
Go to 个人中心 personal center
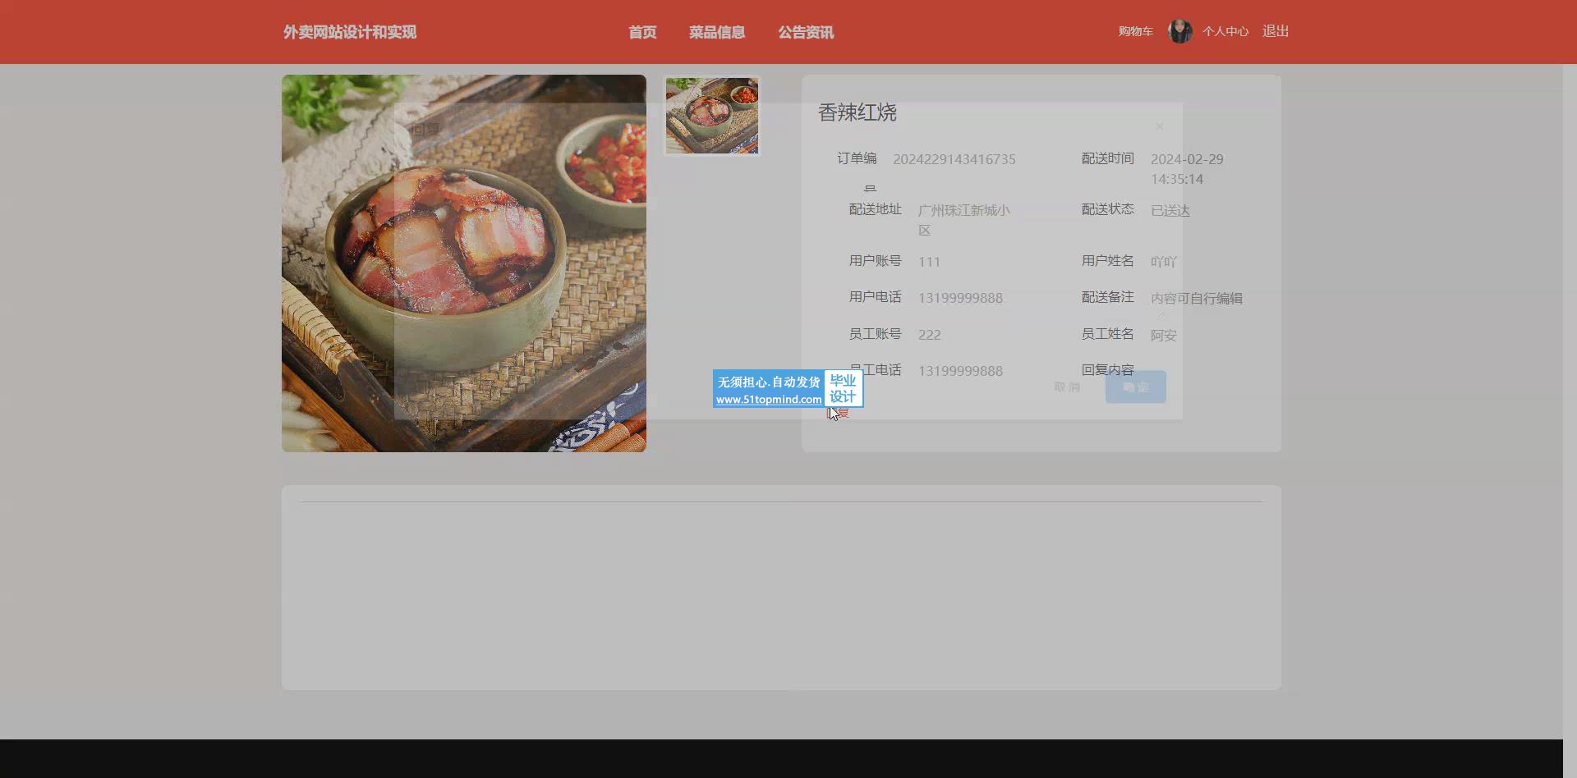coord(1225,31)
